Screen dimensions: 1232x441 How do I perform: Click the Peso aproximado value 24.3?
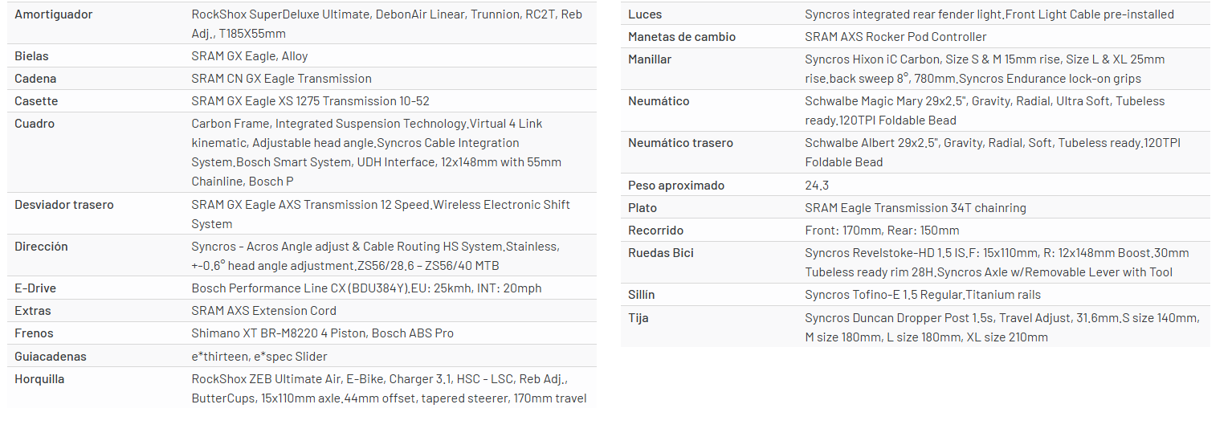817,186
